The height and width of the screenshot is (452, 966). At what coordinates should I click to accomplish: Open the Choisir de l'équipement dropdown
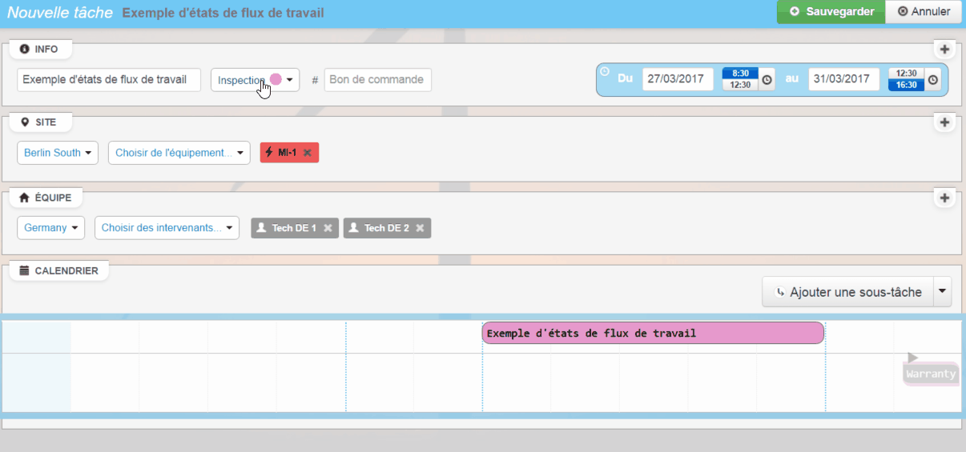(179, 153)
